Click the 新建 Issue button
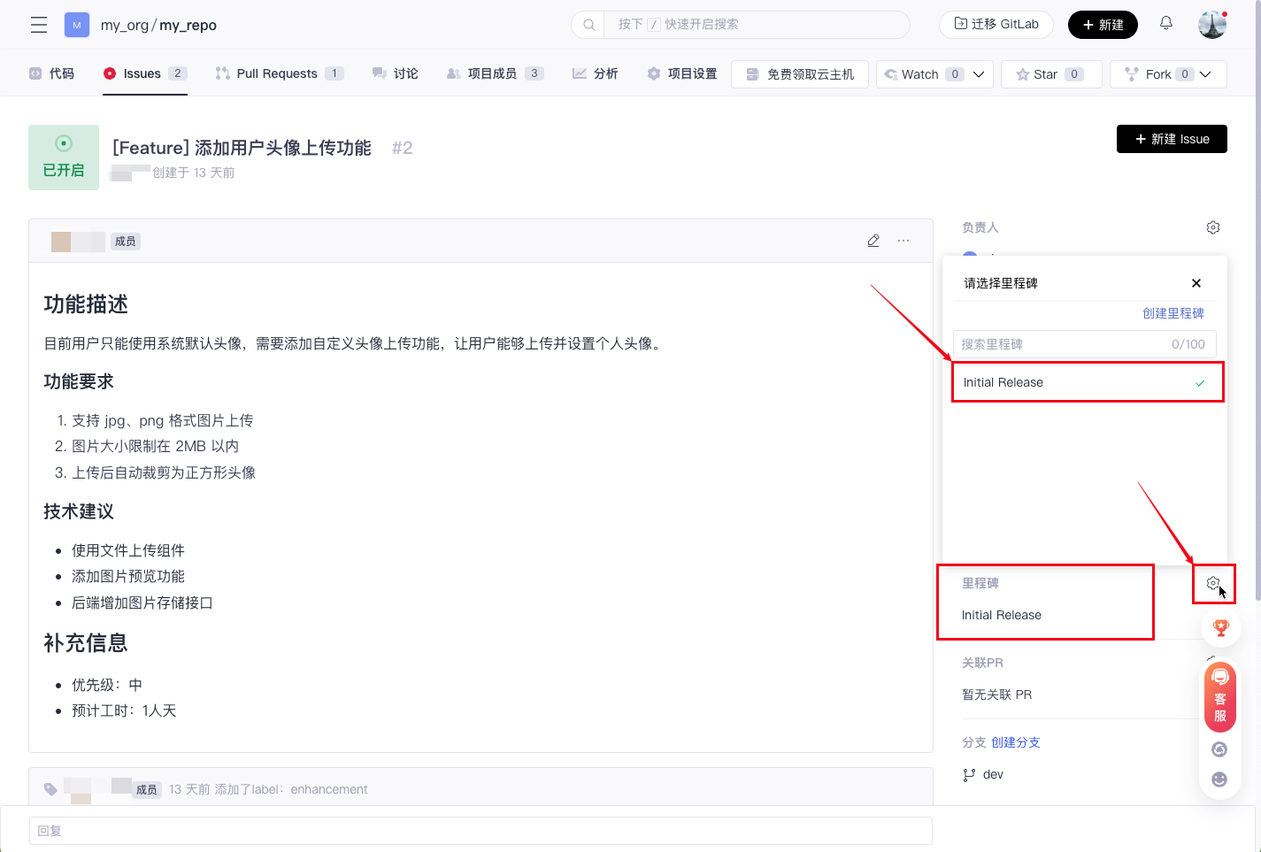1261x852 pixels. (x=1172, y=139)
